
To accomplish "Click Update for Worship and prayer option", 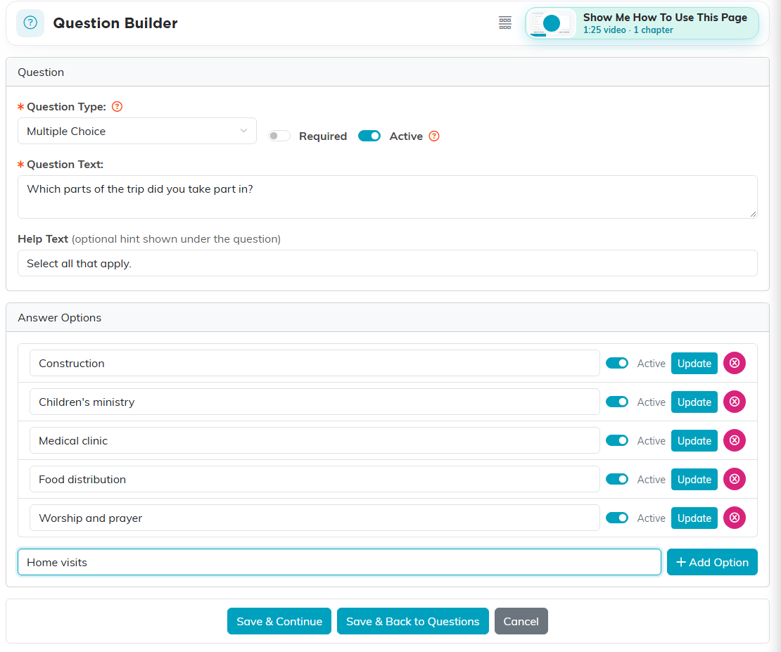I will [x=694, y=518].
